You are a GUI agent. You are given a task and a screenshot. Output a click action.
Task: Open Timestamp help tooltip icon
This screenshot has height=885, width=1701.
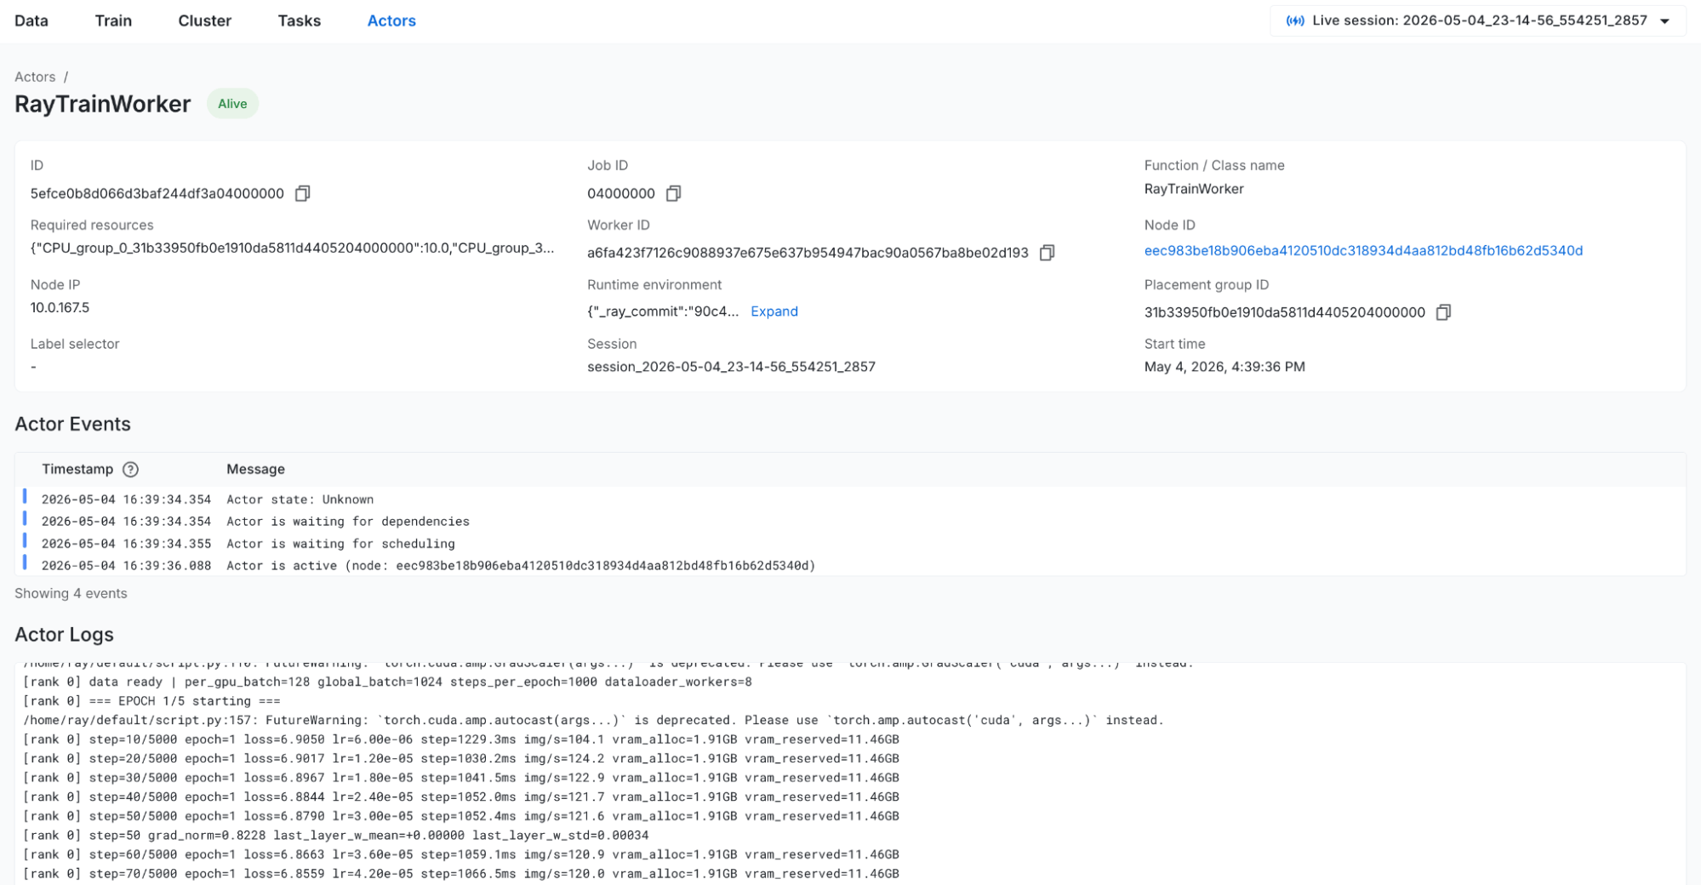click(x=130, y=470)
